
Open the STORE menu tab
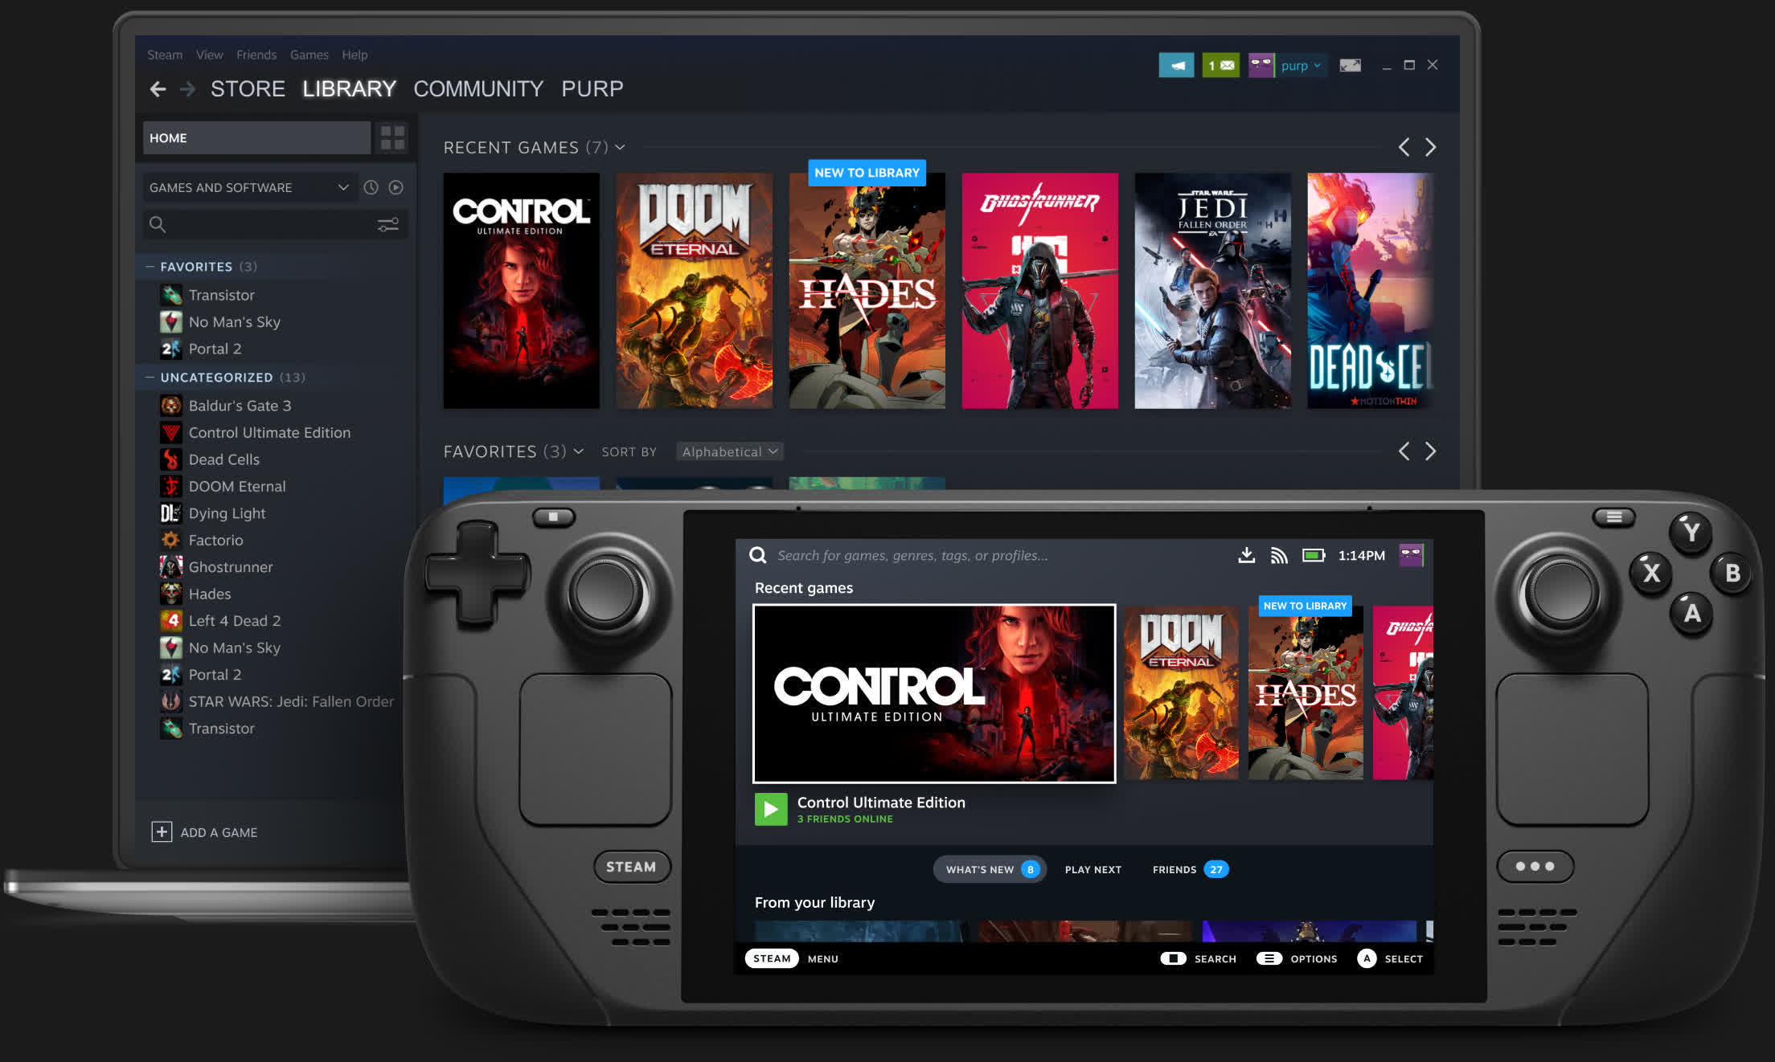(x=247, y=88)
